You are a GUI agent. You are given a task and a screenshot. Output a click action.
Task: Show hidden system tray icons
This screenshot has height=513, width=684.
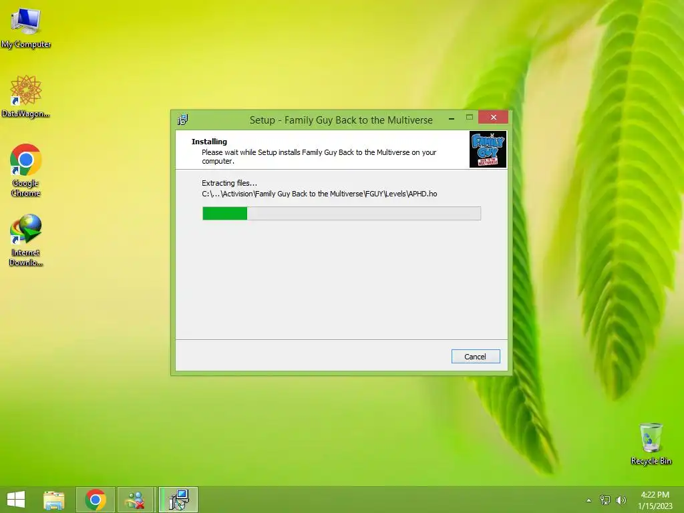(589, 500)
